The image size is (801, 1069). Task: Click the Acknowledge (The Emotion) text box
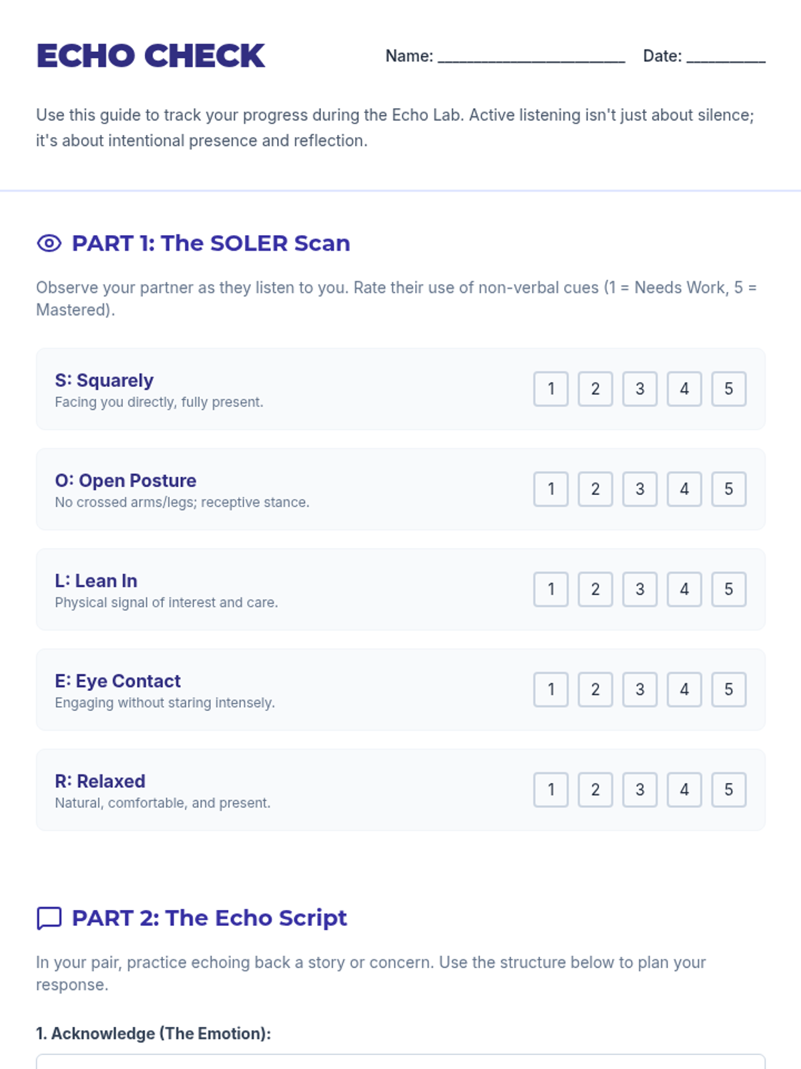[400, 1062]
